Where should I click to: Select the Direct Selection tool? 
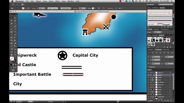(15, 18)
